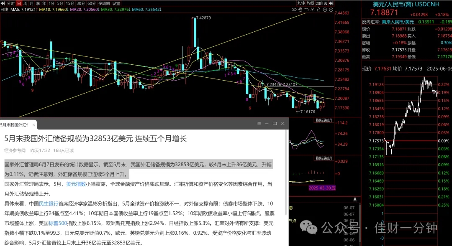452x246 pixels.
Task: Minimize the news article window
Action: (267, 124)
